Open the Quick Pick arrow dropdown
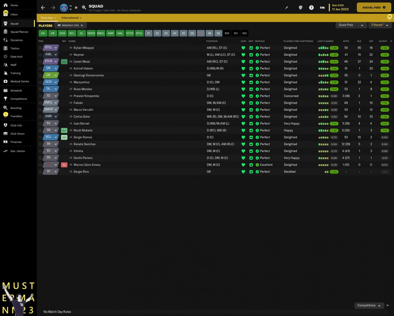Image resolution: width=394 pixels, height=316 pixels. pos(362,25)
